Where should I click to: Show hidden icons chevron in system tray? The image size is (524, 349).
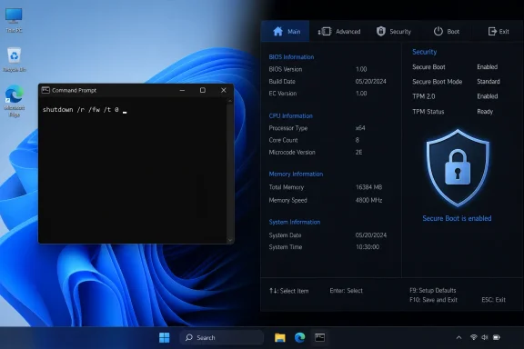(458, 338)
